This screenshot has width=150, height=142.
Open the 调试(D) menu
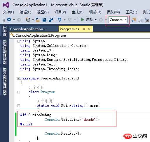click(x=95, y=12)
